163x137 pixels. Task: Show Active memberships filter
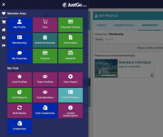click(x=99, y=40)
